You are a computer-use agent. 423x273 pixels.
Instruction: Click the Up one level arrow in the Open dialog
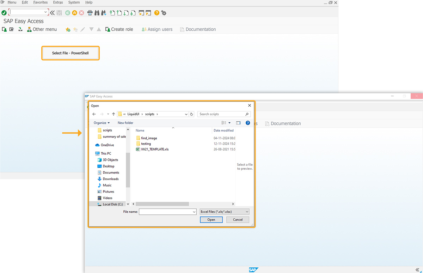tap(114, 114)
